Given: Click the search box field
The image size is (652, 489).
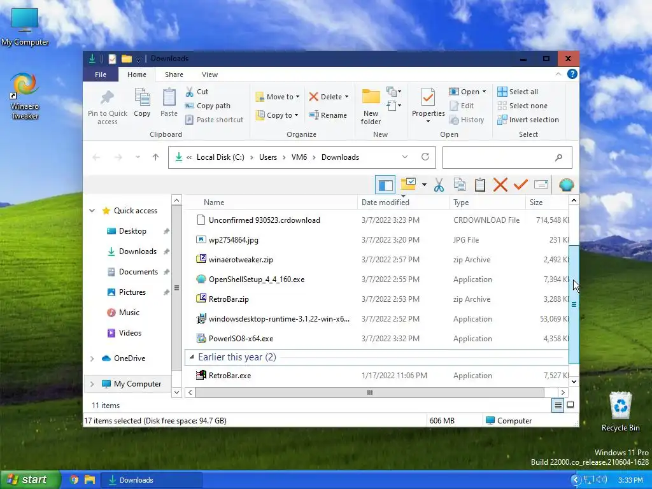Looking at the screenshot, I should tap(507, 157).
